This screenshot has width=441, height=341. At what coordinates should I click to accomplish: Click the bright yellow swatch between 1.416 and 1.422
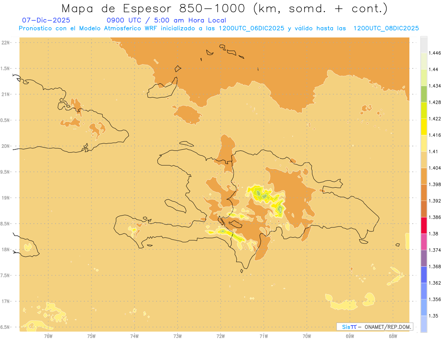tap(424, 127)
